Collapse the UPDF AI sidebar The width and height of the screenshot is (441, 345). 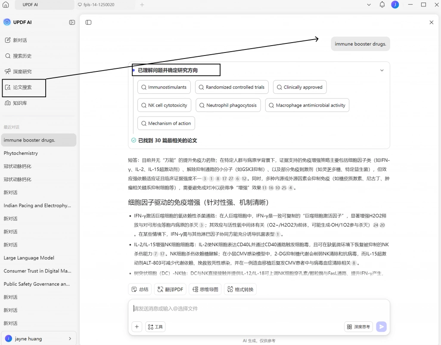[x=72, y=22]
